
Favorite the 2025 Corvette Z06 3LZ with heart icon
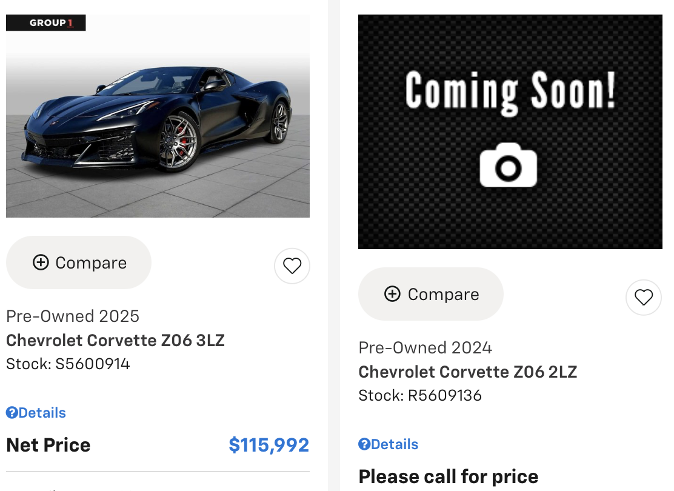pyautogui.click(x=292, y=266)
